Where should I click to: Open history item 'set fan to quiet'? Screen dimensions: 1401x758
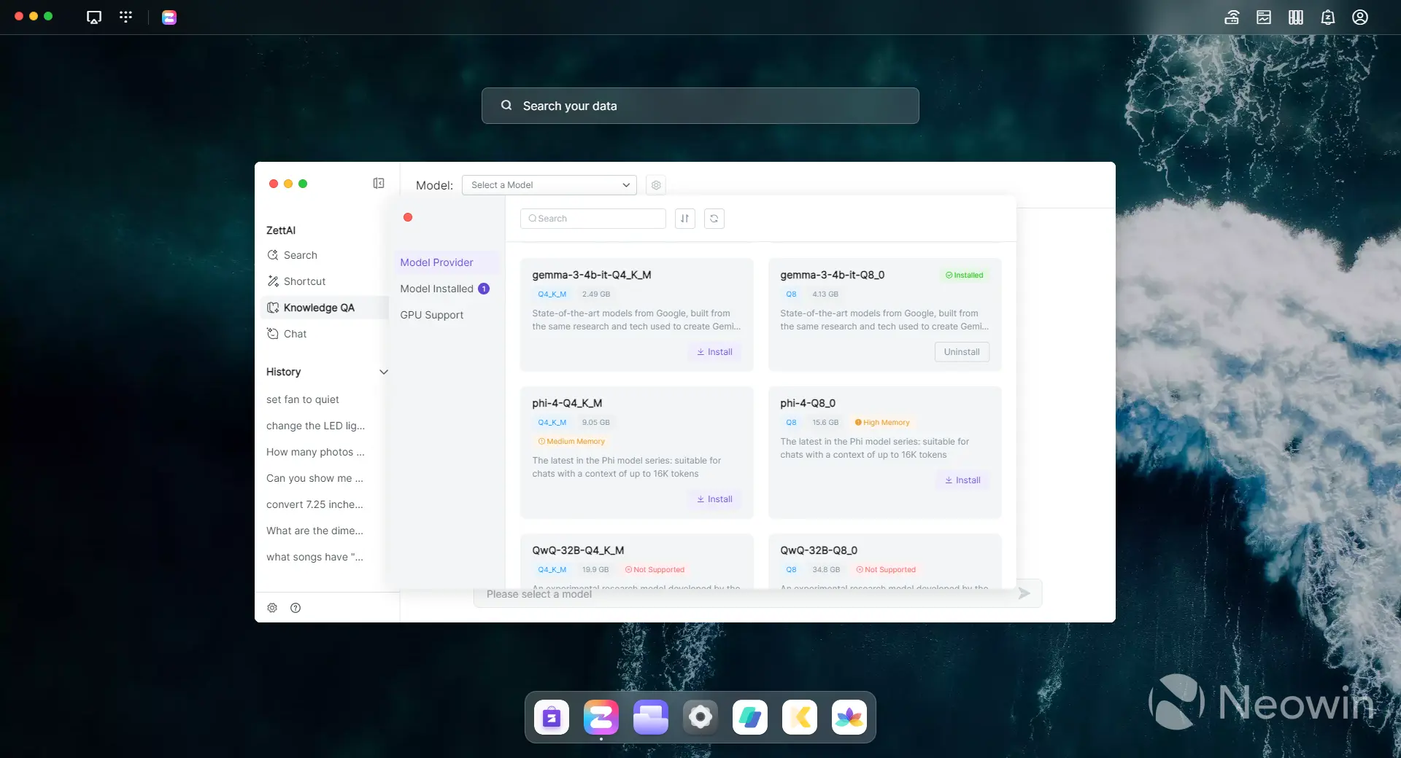(303, 399)
